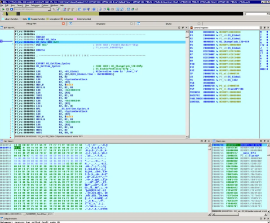Click the Regular function legend swatch
Screen dimensions: 270x223
point(29,19)
